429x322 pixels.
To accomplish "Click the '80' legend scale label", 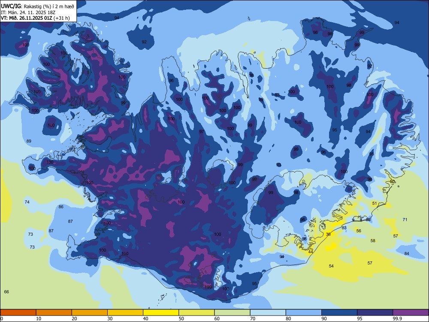I will click(x=288, y=319).
